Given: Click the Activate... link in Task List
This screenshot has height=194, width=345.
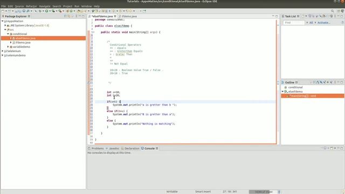Looking at the screenshot, I should click(x=323, y=23).
